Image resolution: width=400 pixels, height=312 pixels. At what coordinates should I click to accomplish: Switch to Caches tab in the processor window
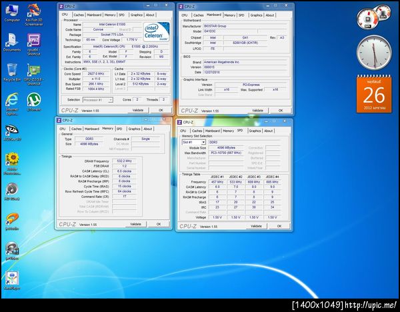(x=79, y=15)
